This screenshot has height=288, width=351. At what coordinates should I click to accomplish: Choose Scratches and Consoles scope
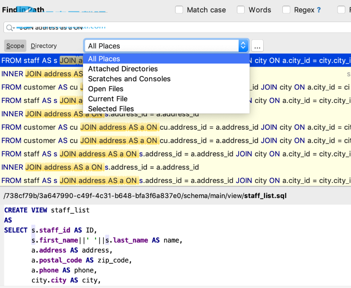pos(166,79)
